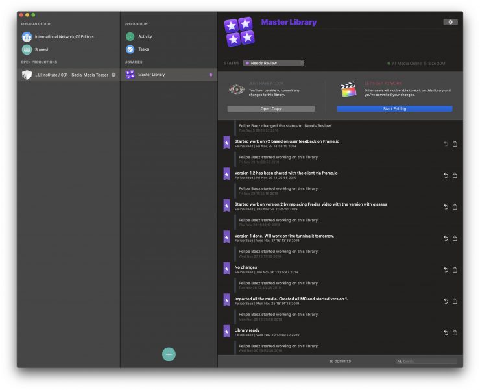Viewport: 480px width, 390px height.
Task: Click the Final Cut Pro clapperboard icon
Action: click(x=349, y=90)
